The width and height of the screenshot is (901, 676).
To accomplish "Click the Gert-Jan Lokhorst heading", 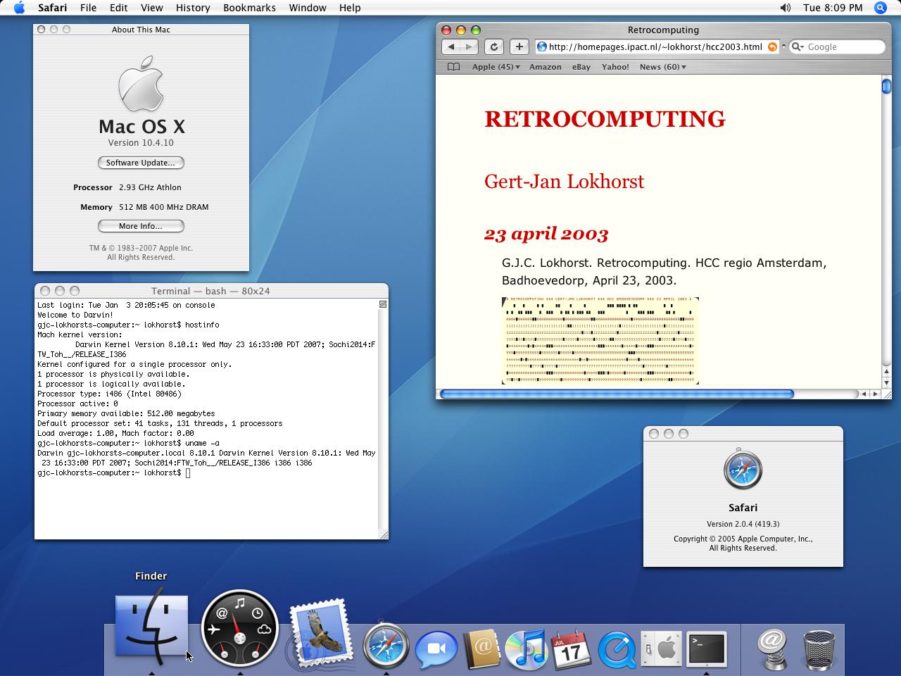I will click(564, 182).
